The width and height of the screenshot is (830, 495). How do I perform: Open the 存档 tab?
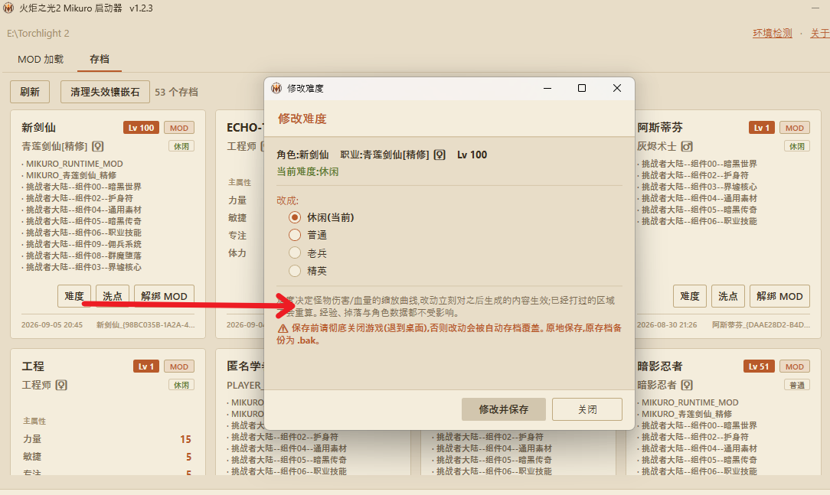100,59
